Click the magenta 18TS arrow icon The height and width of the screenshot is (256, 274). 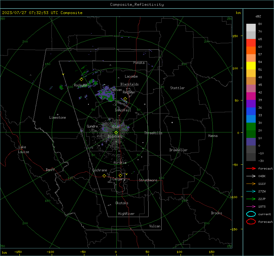(251, 207)
